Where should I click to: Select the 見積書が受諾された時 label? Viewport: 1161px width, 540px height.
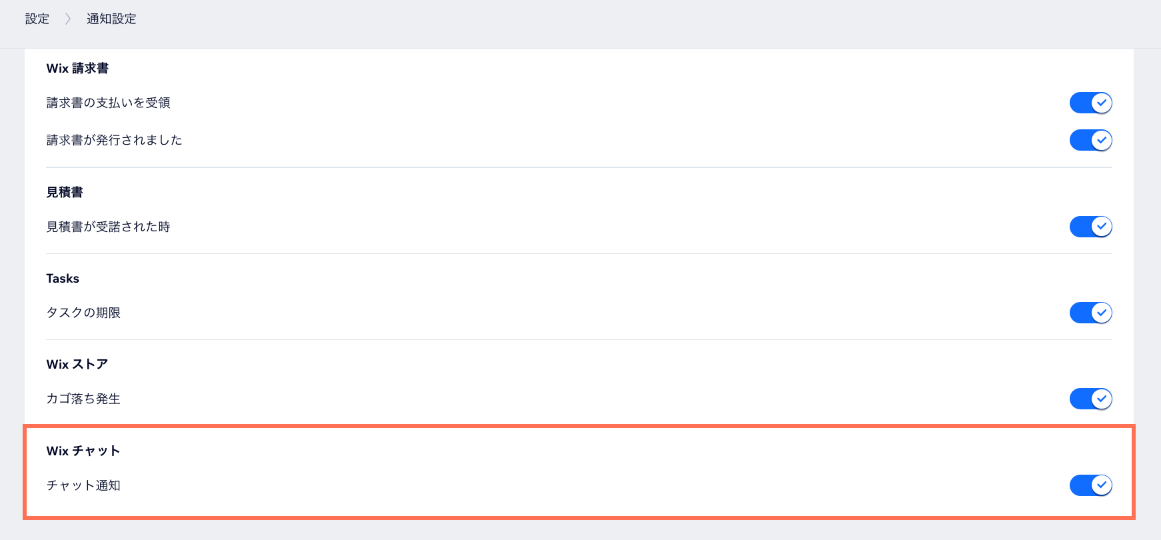point(108,227)
